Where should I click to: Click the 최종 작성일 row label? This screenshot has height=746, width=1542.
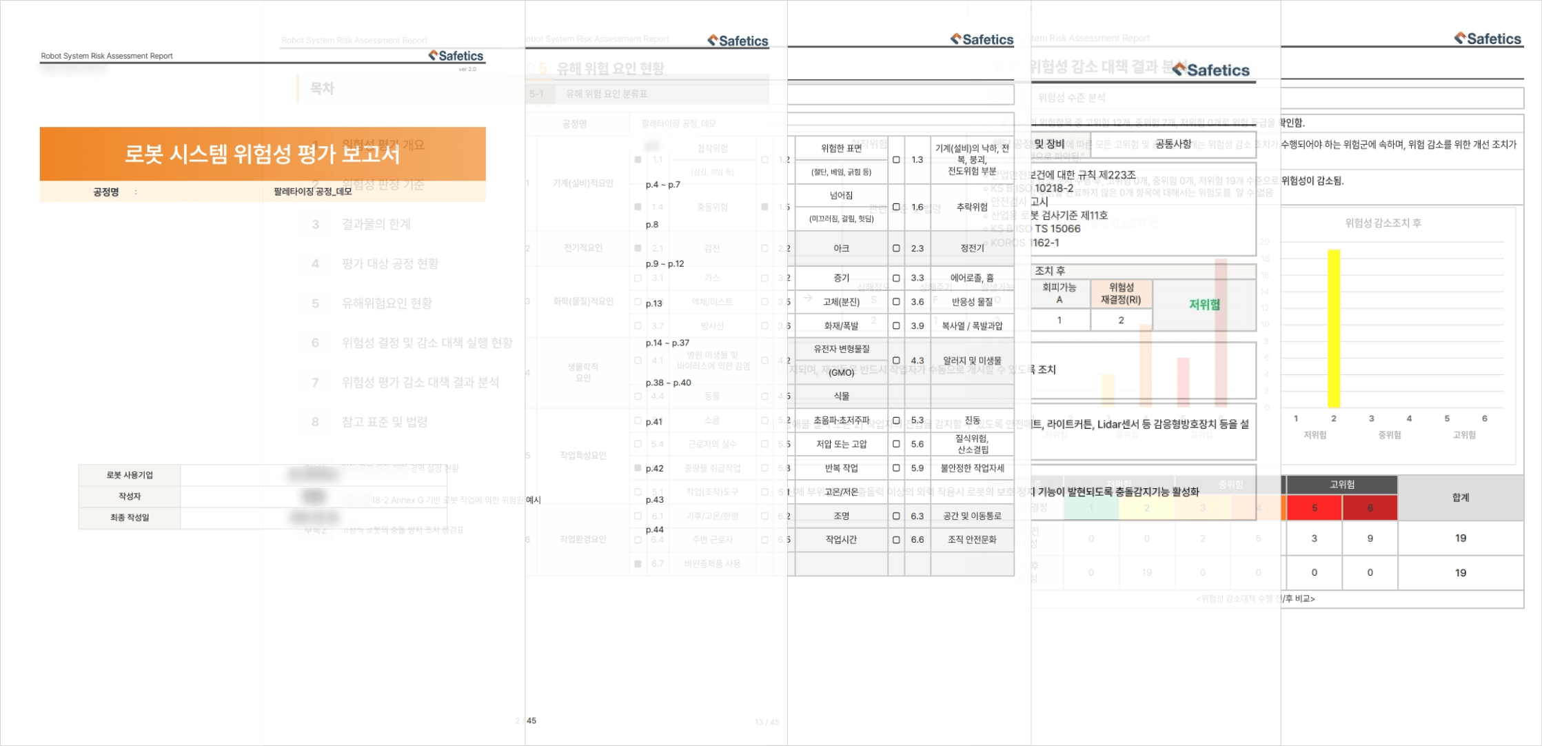(x=130, y=517)
